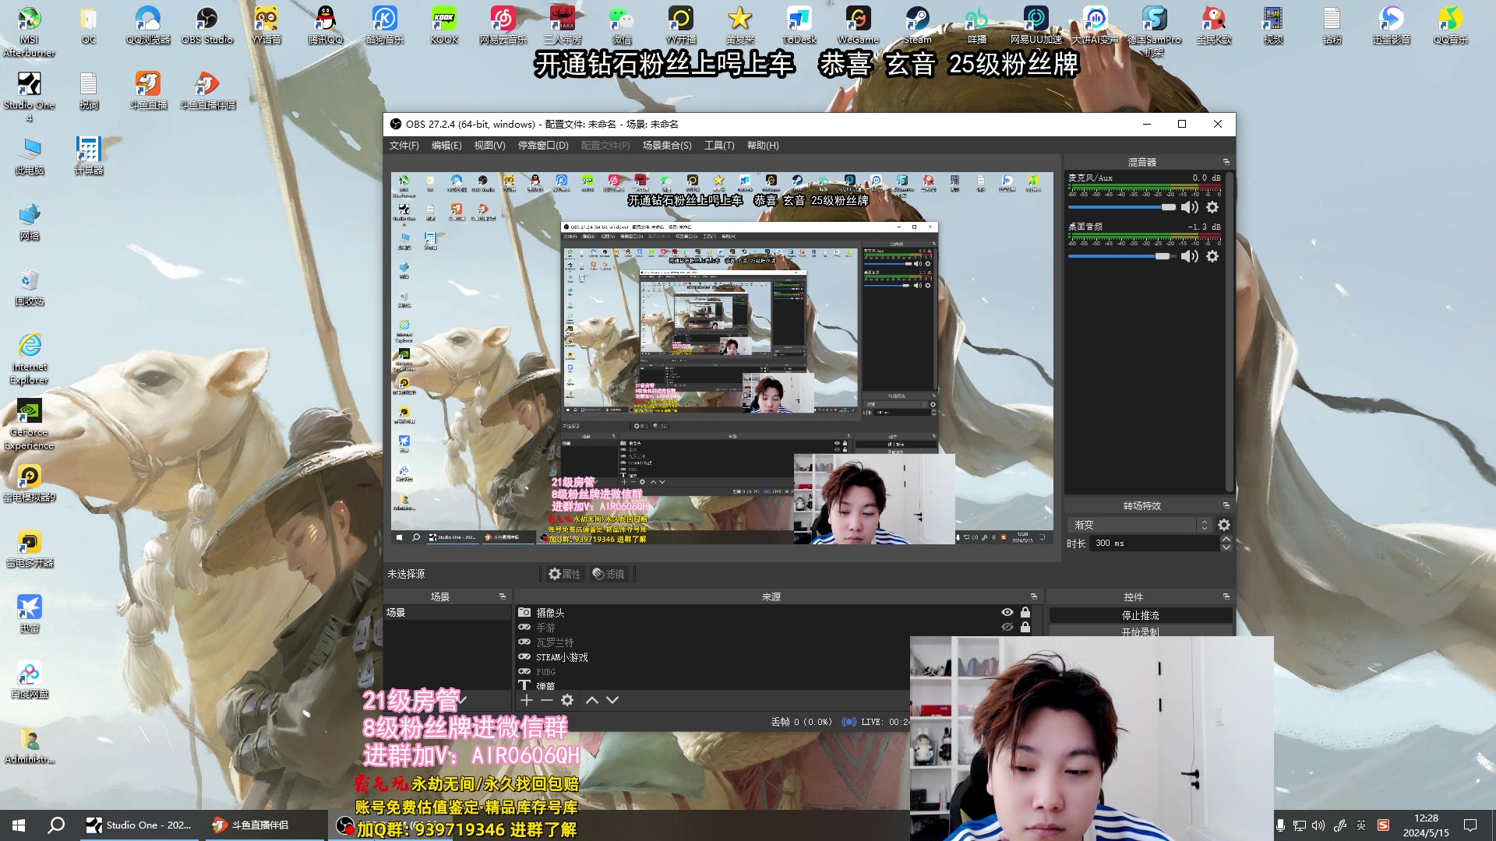The height and width of the screenshot is (841, 1496).
Task: Select the 场景 scene in scenes list
Action: point(446,613)
